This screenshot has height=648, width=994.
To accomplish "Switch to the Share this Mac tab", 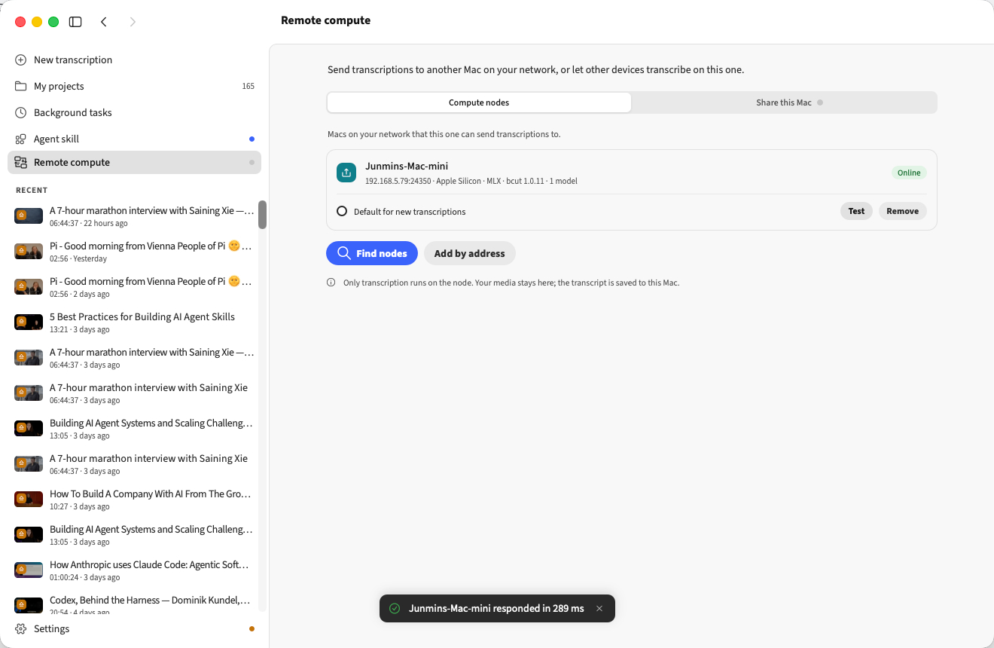I will coord(784,102).
